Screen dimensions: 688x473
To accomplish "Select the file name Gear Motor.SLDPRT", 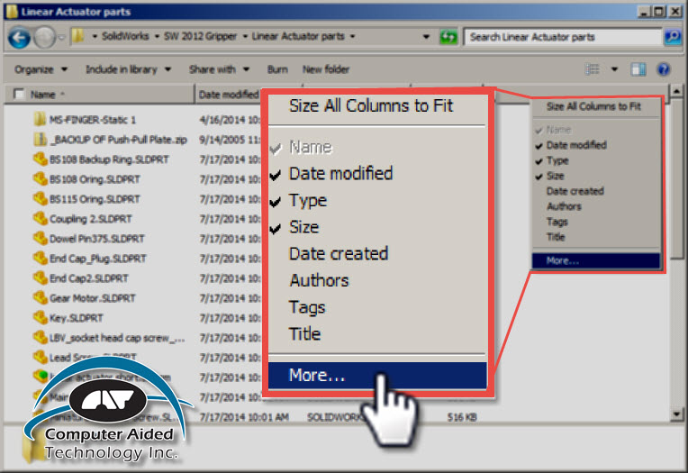I will coord(92,298).
